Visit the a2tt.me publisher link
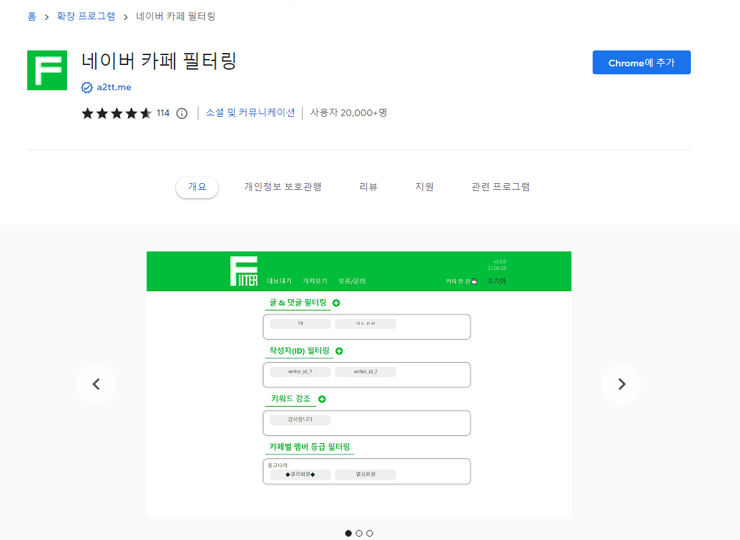This screenshot has width=740, height=540. coord(114,88)
